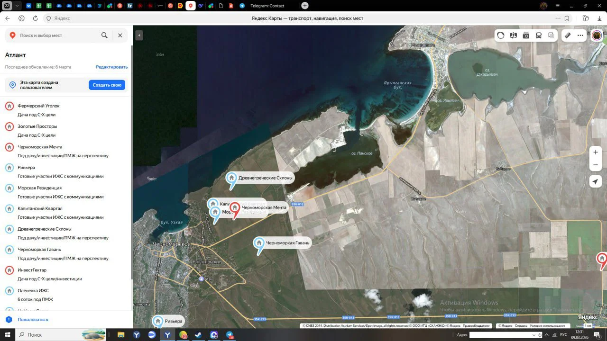
Task: Collapse the left sidebar panel
Action: pos(139,36)
